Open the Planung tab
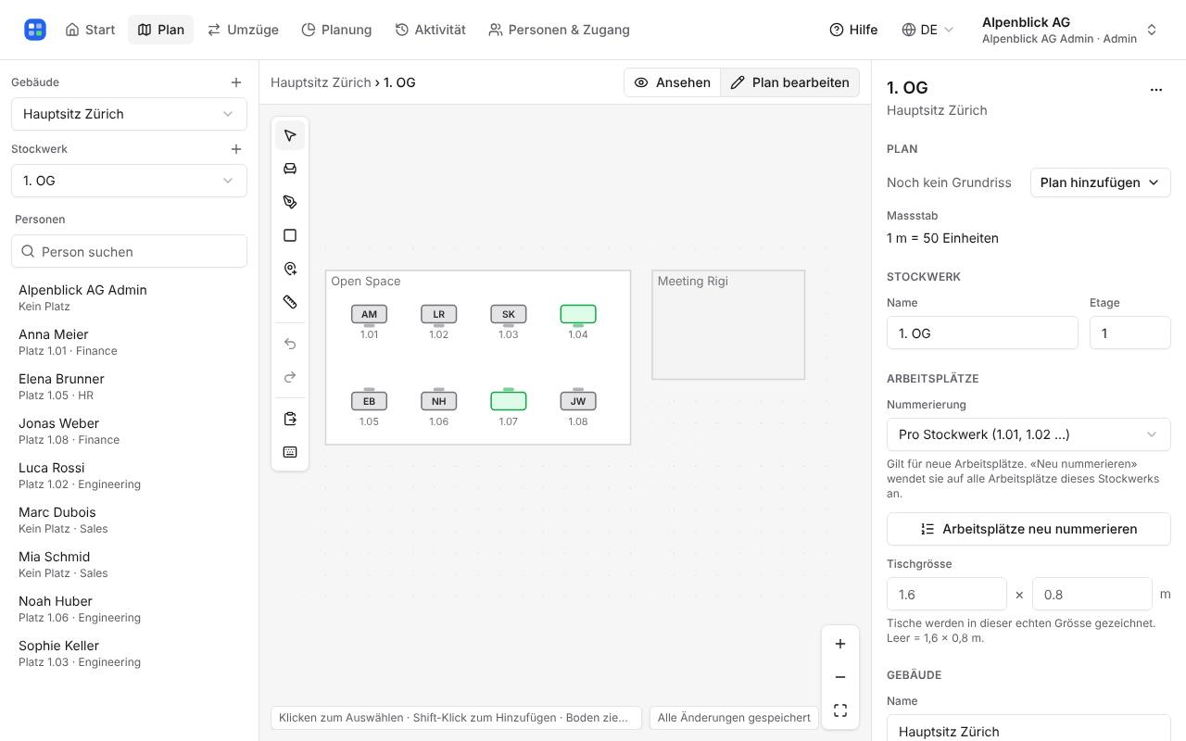 click(336, 30)
